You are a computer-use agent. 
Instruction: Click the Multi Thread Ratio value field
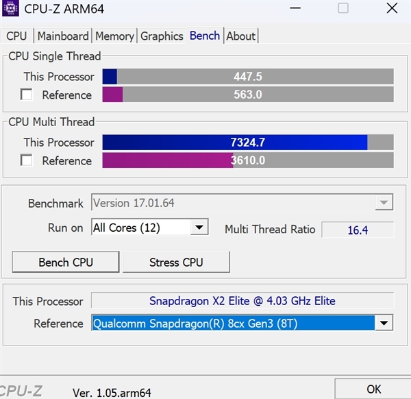coord(358,230)
